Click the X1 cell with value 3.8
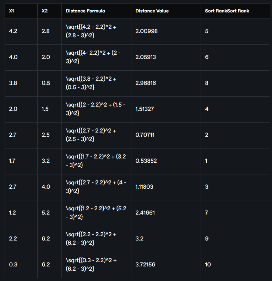The width and height of the screenshot is (272, 281). click(13, 83)
